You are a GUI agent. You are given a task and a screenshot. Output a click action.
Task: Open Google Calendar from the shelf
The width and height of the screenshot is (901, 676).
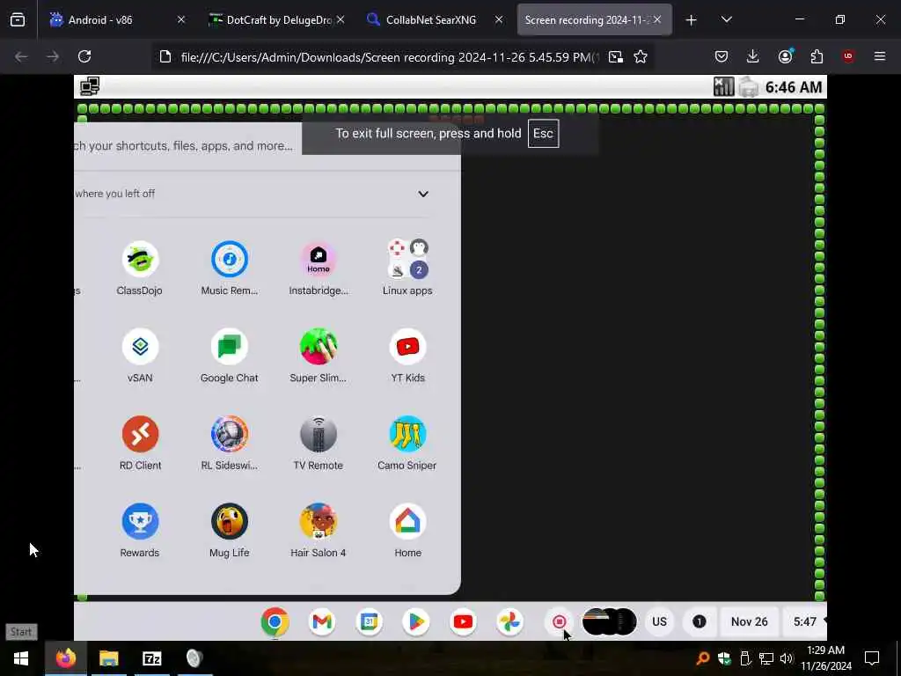pyautogui.click(x=369, y=621)
